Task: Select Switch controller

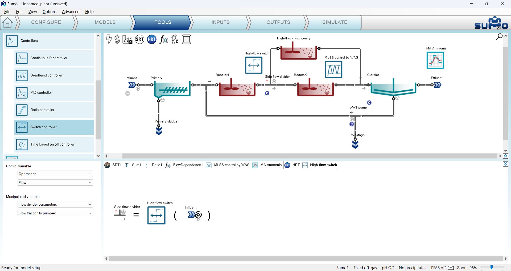Action: [x=54, y=127]
